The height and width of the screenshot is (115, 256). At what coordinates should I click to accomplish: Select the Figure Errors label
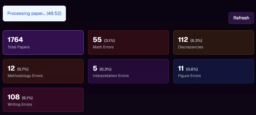(190, 76)
